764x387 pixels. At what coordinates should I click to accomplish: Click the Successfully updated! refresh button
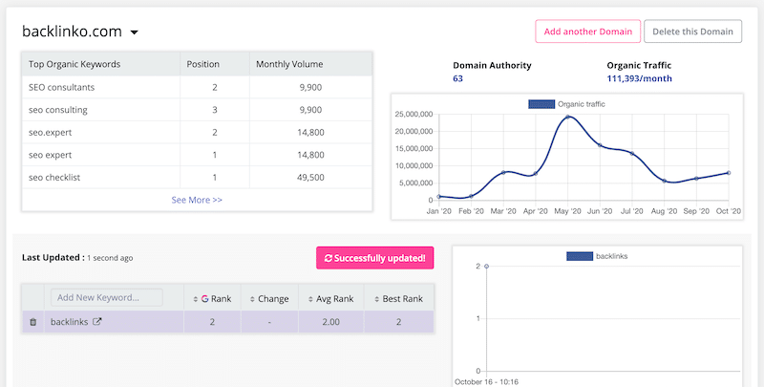(x=374, y=258)
